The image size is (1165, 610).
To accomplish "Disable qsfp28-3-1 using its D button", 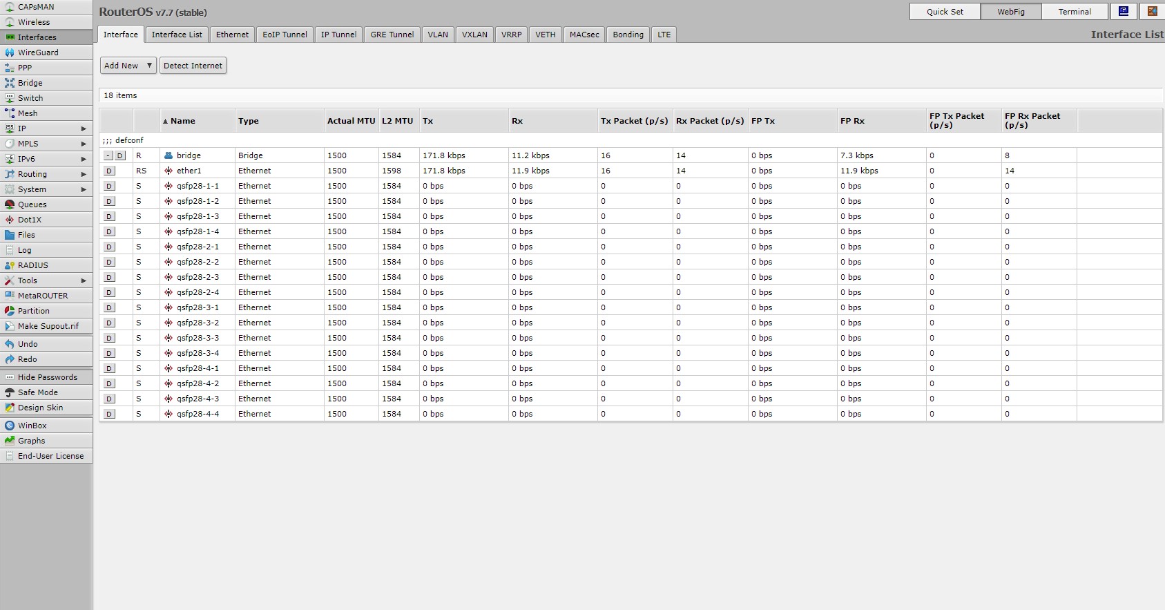I will click(109, 308).
